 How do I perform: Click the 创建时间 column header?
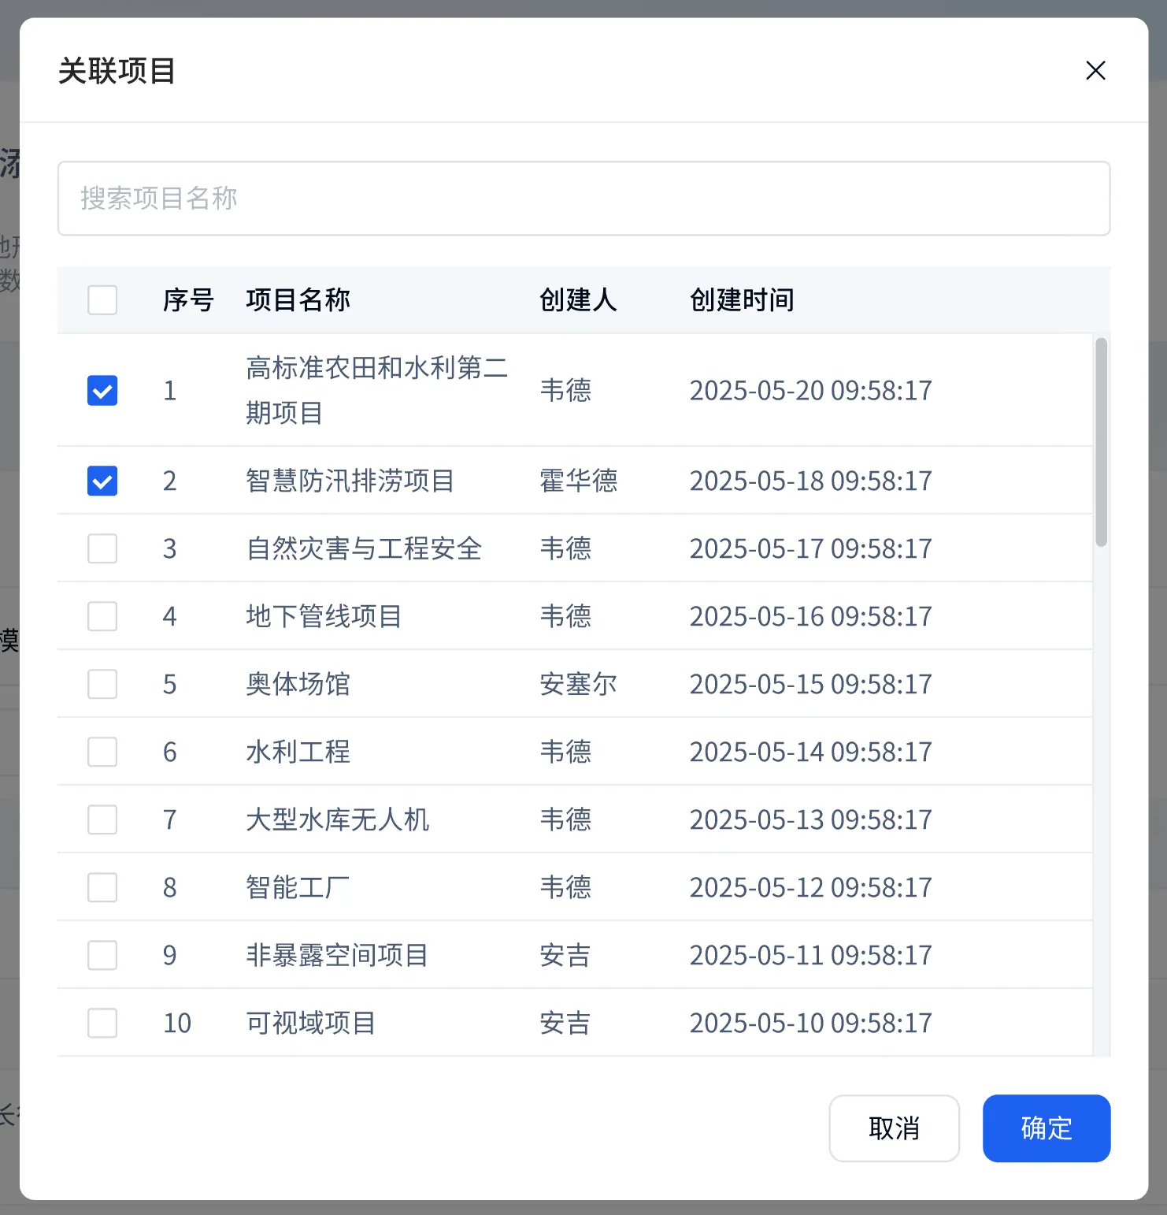pyautogui.click(x=741, y=300)
